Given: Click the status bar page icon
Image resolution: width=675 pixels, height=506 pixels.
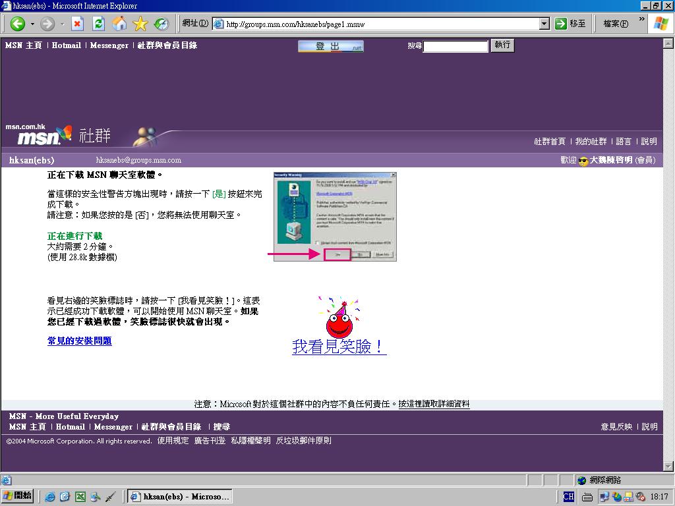Looking at the screenshot, I should [6, 480].
